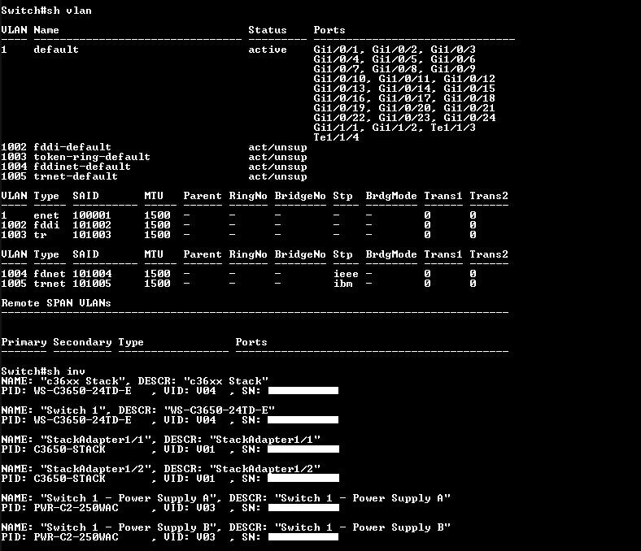The height and width of the screenshot is (551, 641).
Task: Click the 'ieee' Stp value
Action: point(346,274)
